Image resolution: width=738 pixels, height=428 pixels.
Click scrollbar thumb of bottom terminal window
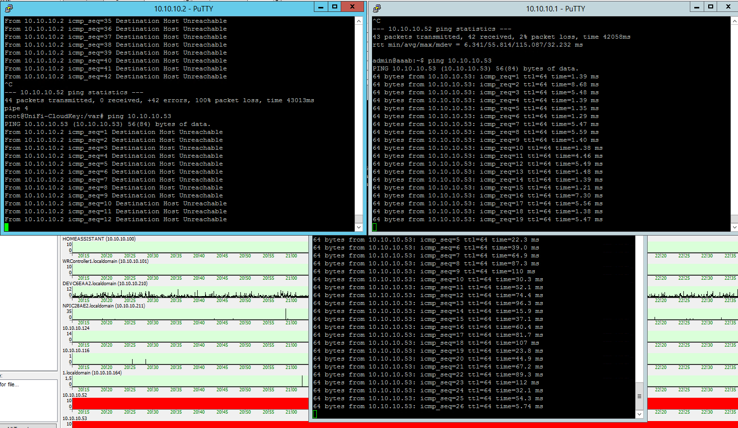click(639, 396)
